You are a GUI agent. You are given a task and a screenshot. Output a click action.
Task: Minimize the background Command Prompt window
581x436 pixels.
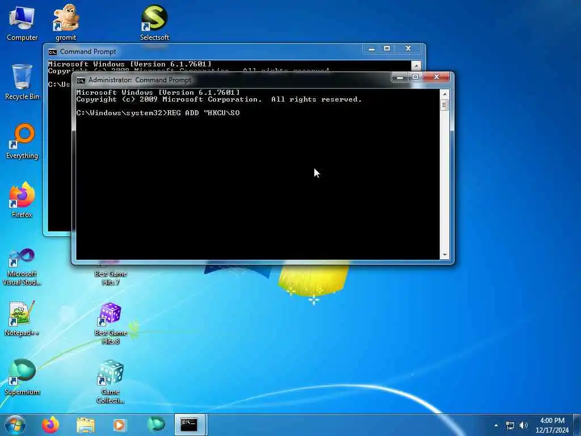tap(371, 49)
